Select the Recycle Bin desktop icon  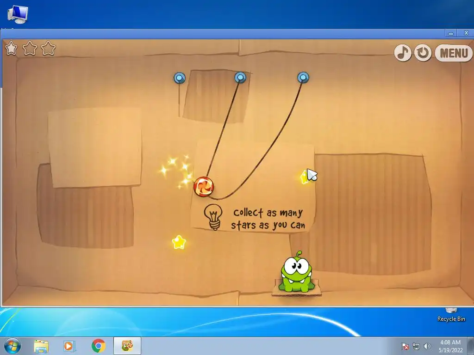click(x=451, y=315)
